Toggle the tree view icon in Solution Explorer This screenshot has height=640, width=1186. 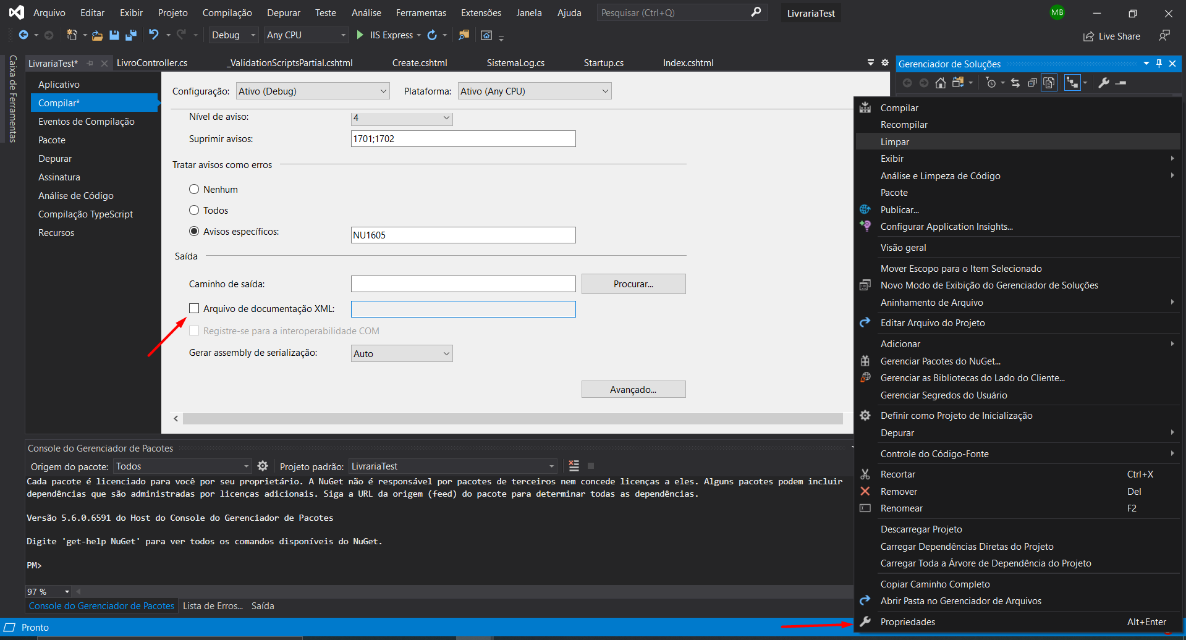click(1072, 83)
